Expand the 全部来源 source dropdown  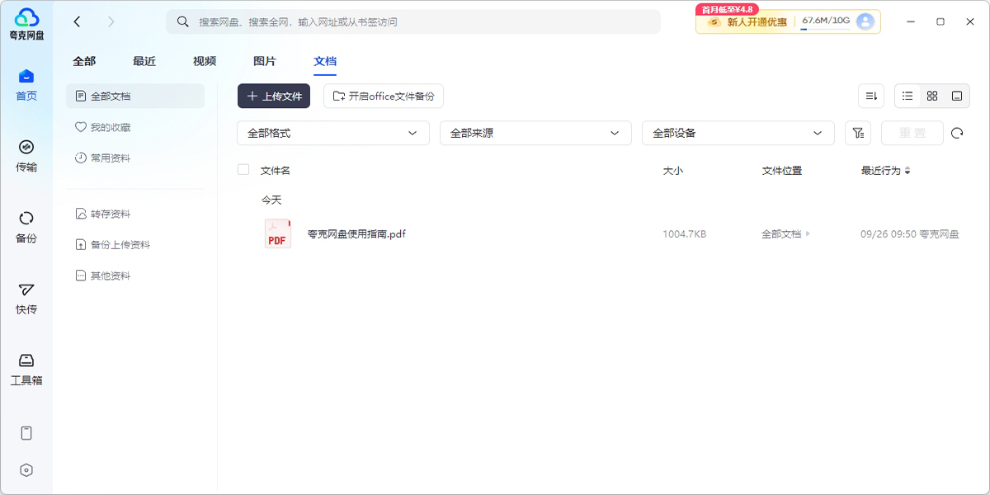pos(535,133)
